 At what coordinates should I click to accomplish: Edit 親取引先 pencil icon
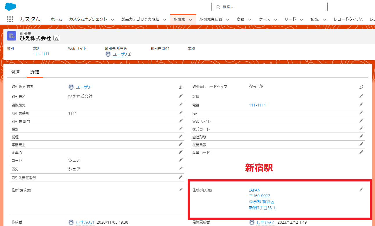181,104
